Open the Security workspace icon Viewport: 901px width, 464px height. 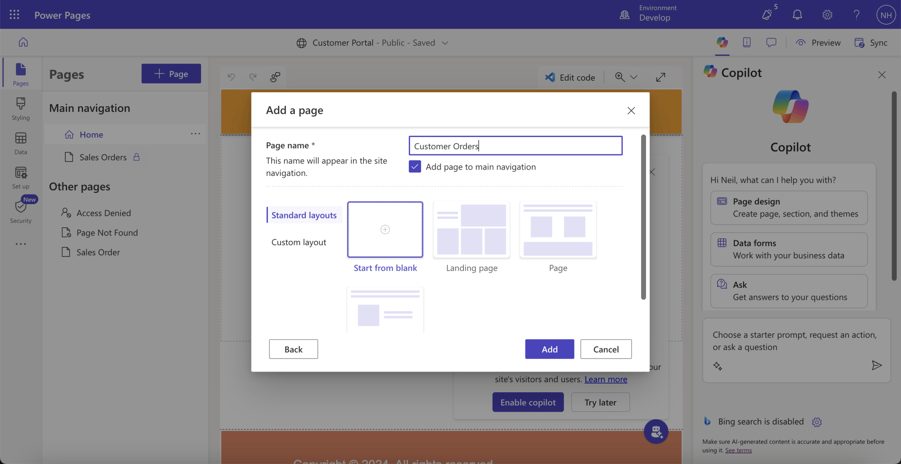point(21,211)
